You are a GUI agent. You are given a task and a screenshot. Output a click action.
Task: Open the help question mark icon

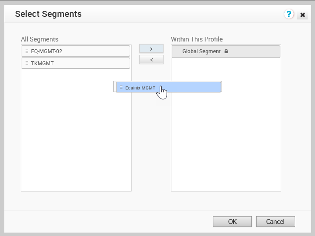[x=289, y=14]
